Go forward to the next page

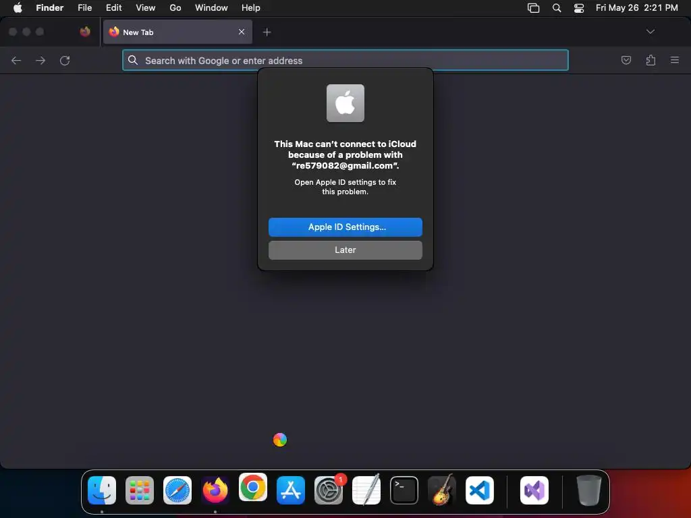coord(40,60)
